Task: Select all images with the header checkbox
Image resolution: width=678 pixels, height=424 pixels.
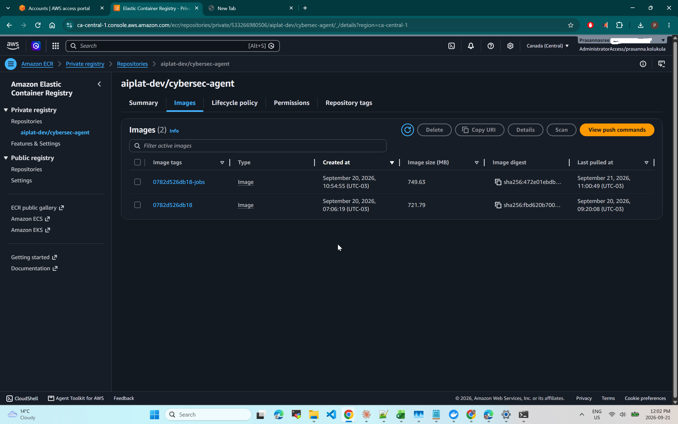Action: 137,162
